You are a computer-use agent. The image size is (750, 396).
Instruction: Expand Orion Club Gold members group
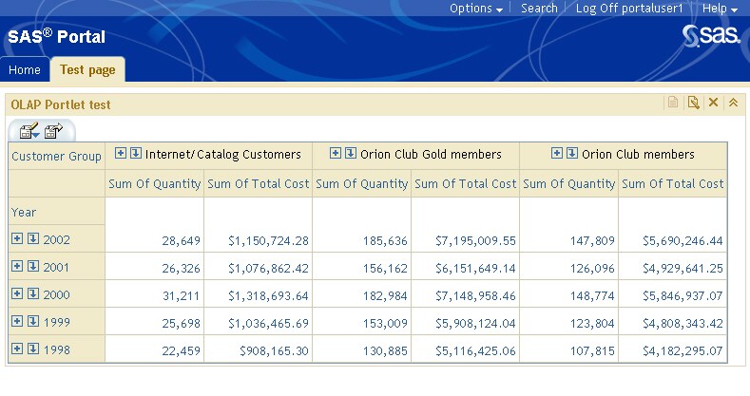(336, 153)
